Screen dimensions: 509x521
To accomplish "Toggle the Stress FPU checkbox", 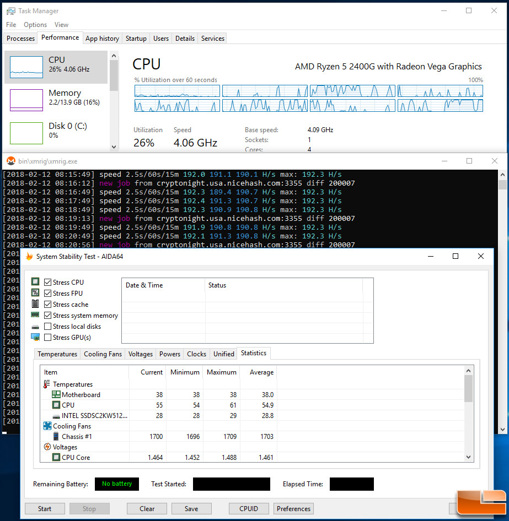I will tap(47, 293).
